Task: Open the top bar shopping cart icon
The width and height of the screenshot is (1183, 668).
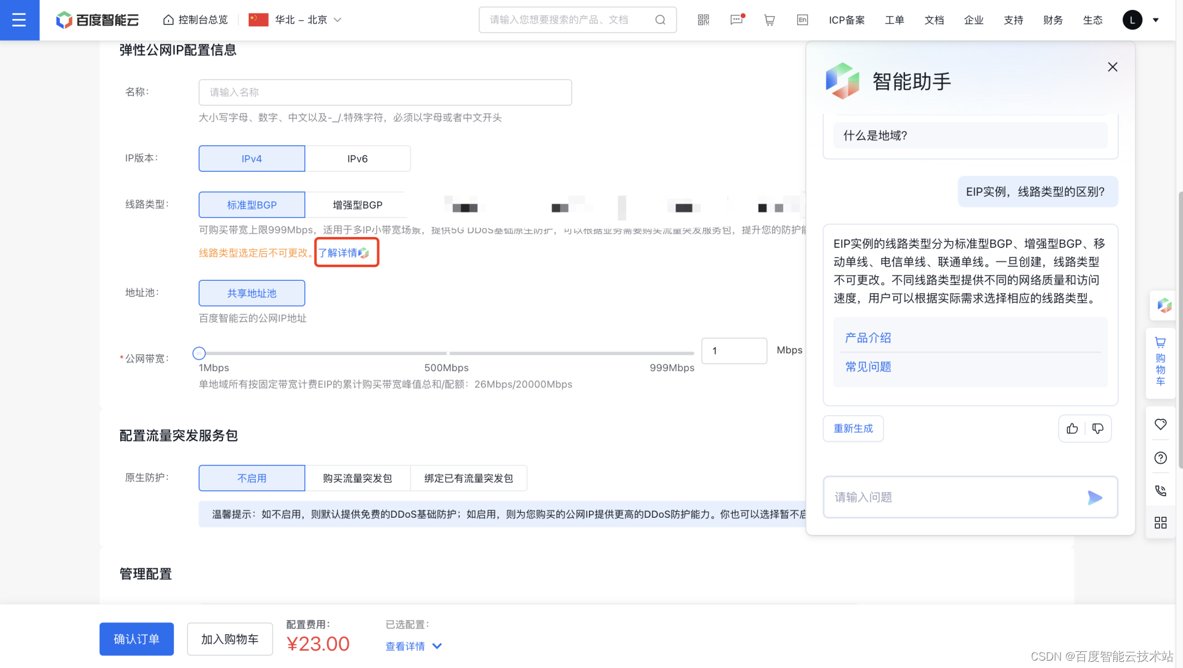Action: point(770,20)
